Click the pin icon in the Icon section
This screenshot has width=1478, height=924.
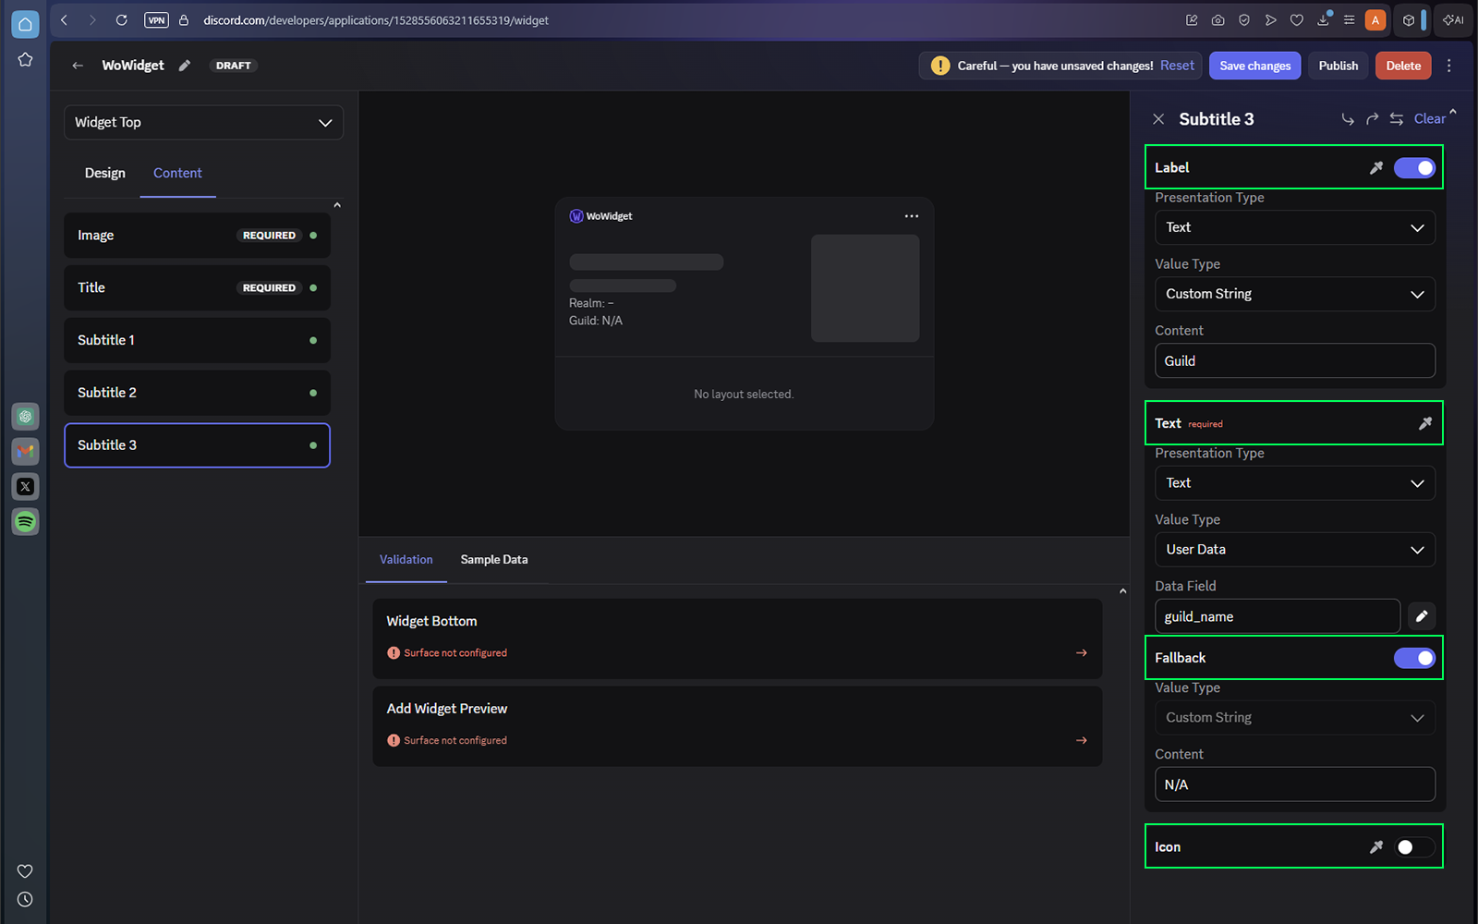[1376, 847]
